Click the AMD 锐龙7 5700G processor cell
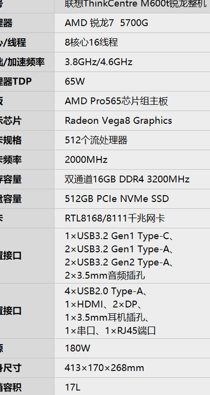210x395 pixels. [132, 23]
